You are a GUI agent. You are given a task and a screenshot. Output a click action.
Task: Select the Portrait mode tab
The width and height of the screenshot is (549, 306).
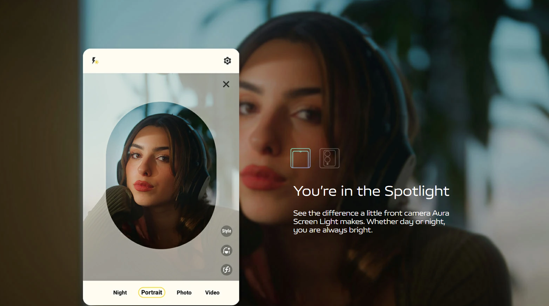click(x=152, y=292)
